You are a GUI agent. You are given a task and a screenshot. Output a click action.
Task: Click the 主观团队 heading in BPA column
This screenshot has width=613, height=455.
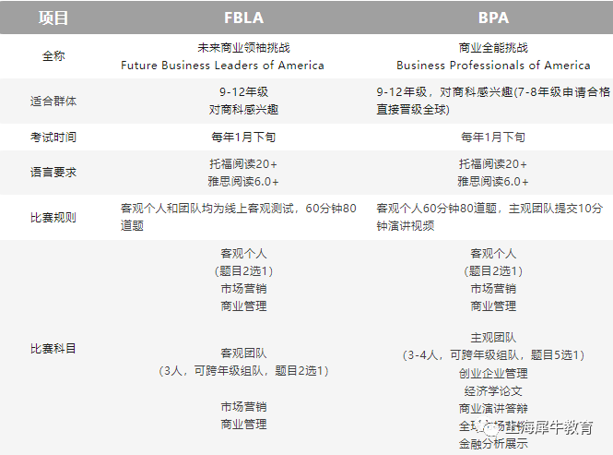493,338
